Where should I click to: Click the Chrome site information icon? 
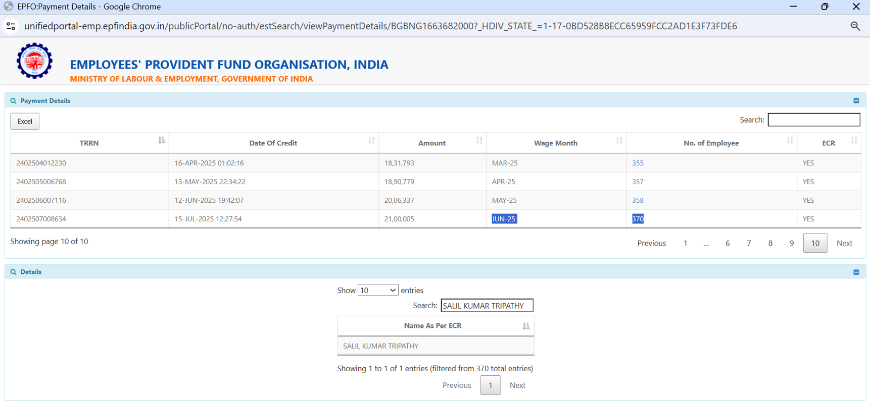tap(11, 26)
